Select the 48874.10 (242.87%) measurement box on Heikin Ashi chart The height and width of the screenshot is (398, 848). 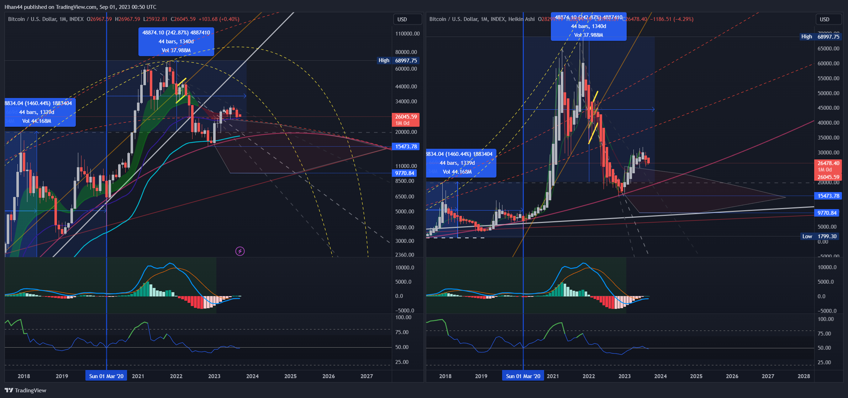pyautogui.click(x=589, y=27)
